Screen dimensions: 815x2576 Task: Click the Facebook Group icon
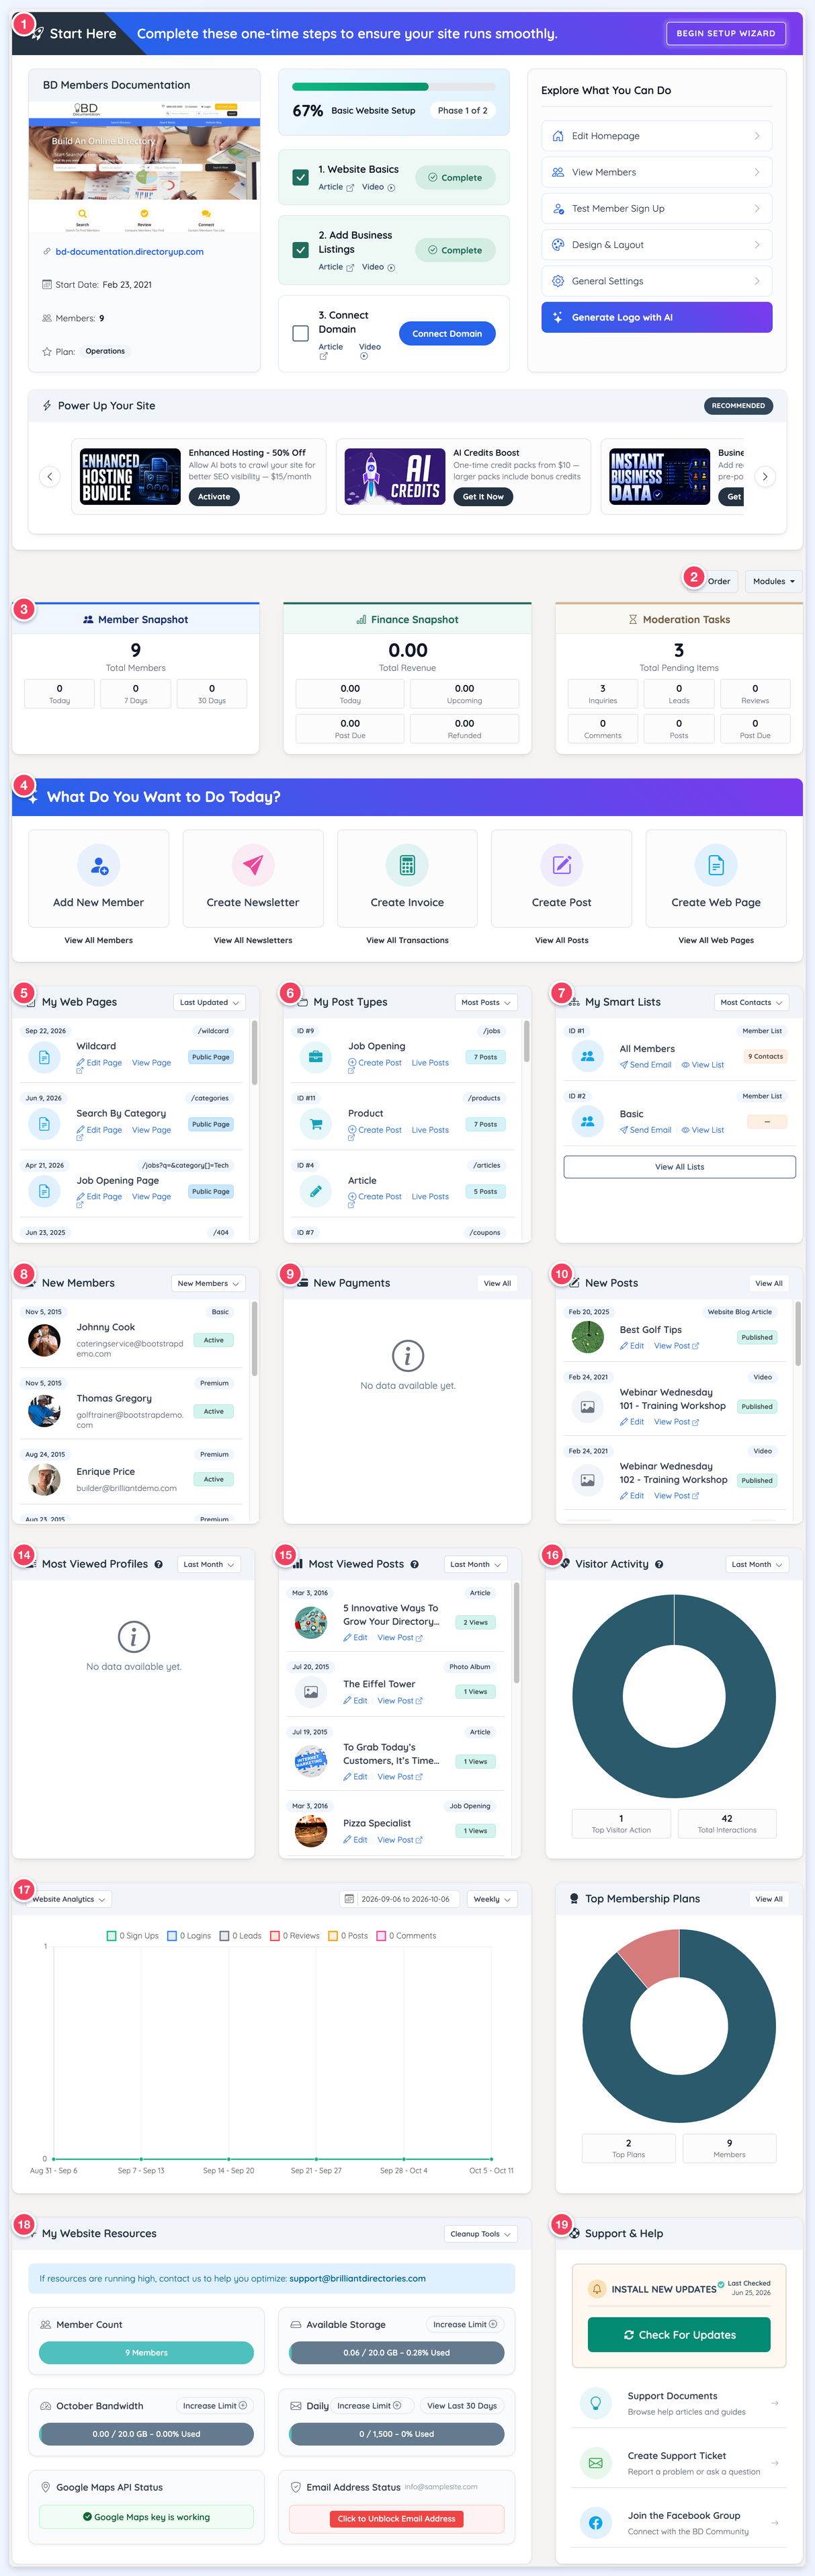click(596, 2523)
